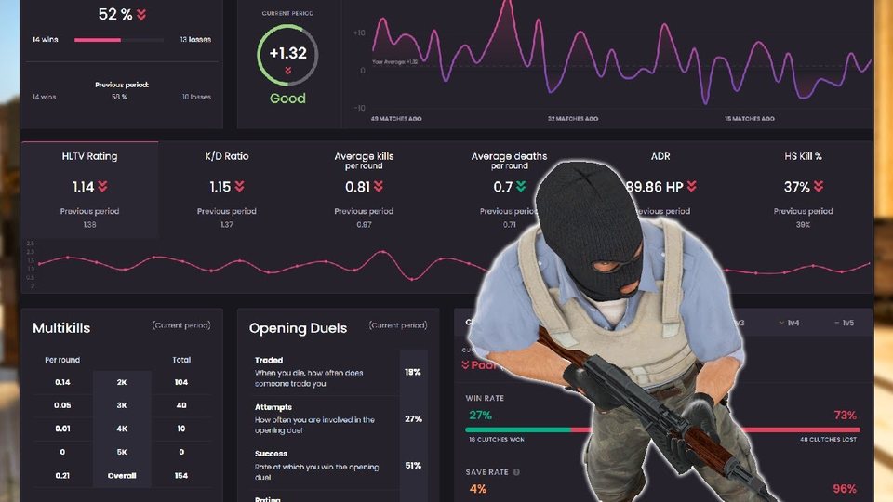Open the Average kills per round tab

[x=364, y=190]
